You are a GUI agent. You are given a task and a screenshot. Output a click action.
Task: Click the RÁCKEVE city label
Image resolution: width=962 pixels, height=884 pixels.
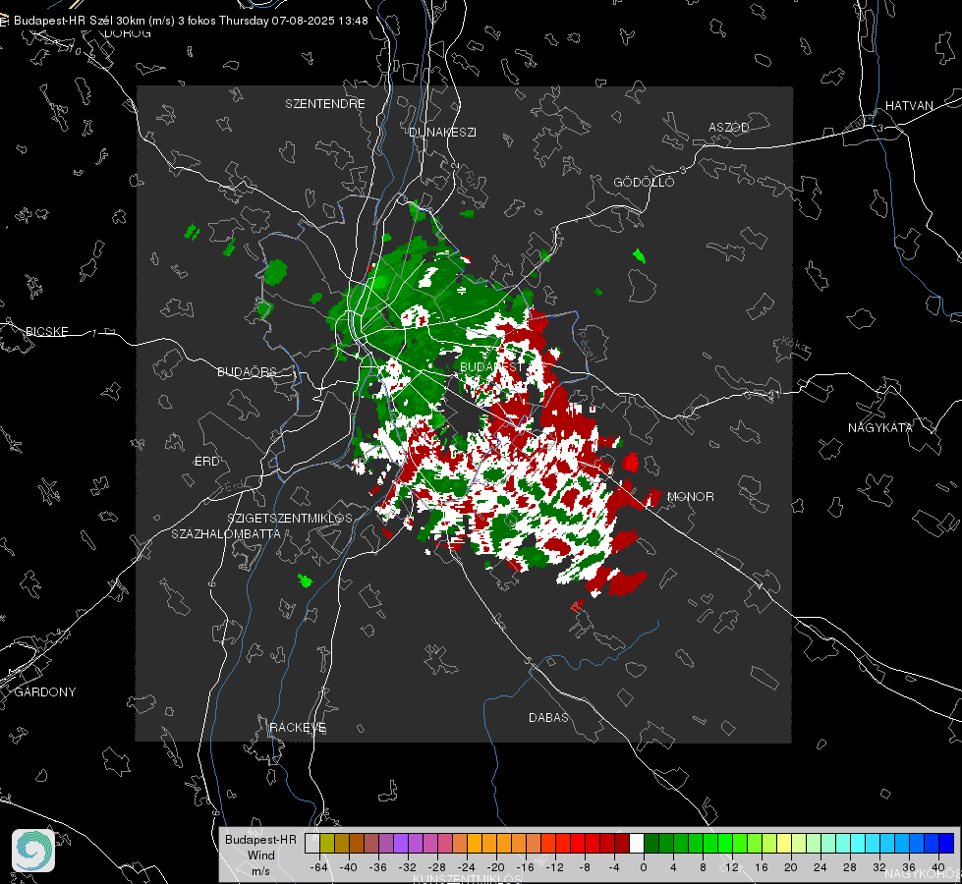(298, 727)
